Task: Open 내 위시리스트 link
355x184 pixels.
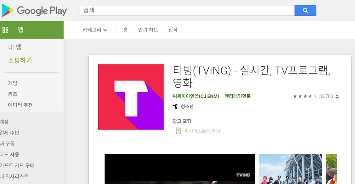Action: tap(14, 176)
